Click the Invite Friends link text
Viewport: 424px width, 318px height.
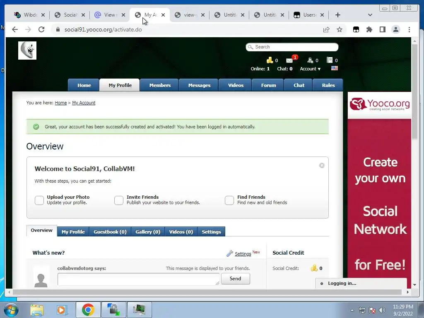click(x=142, y=197)
